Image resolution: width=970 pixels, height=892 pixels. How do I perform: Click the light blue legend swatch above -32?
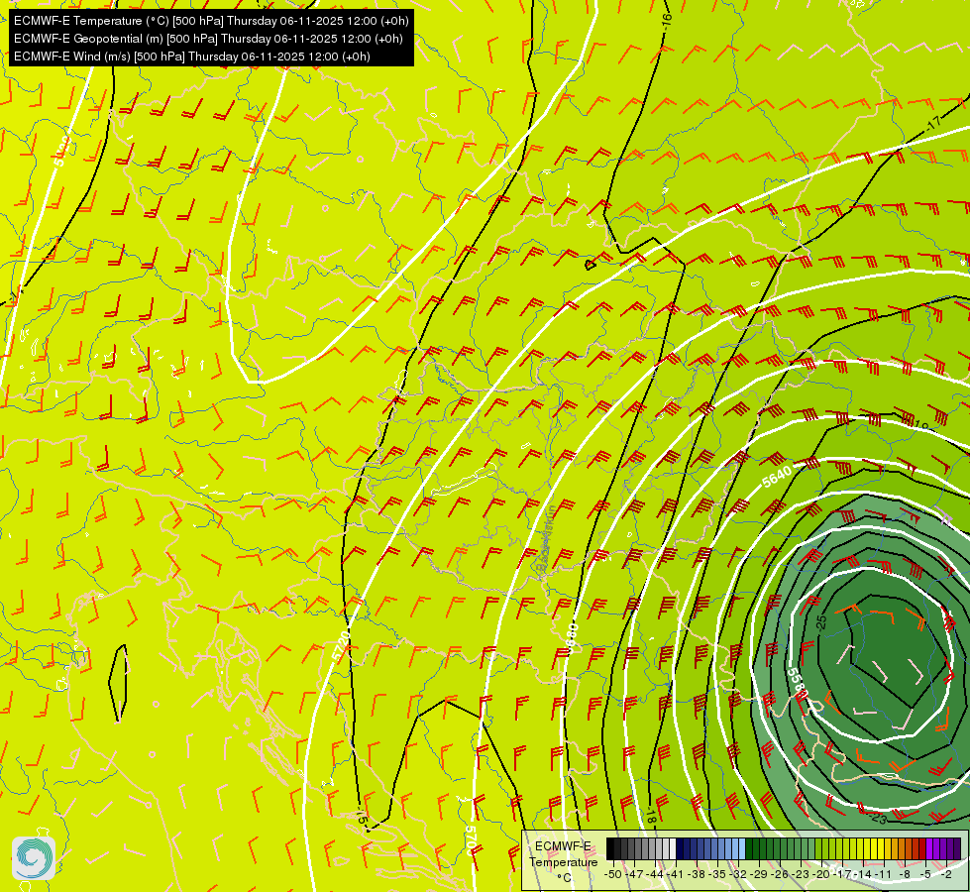(x=742, y=848)
